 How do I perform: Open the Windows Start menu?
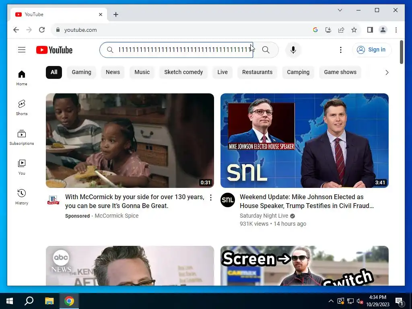10,301
